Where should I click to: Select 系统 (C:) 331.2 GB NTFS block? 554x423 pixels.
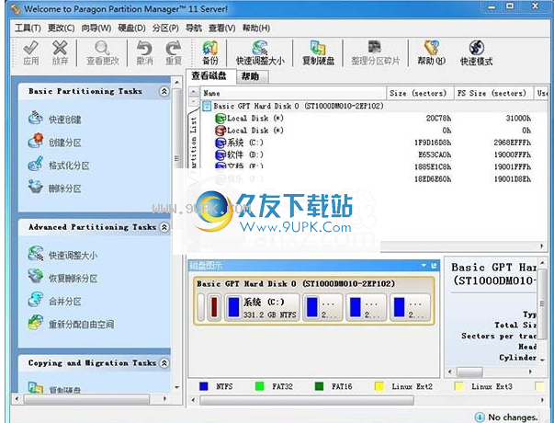[x=262, y=307]
